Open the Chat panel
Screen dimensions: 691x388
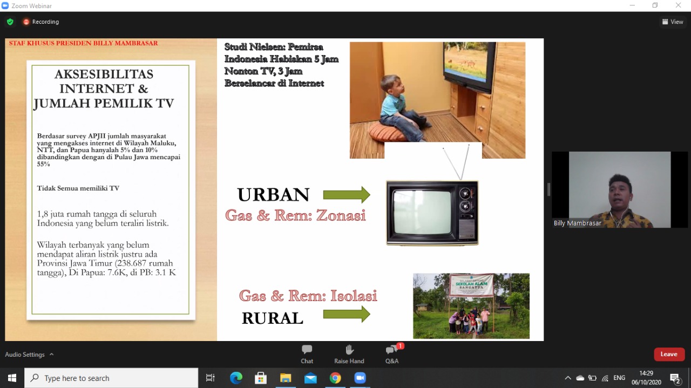[307, 354]
